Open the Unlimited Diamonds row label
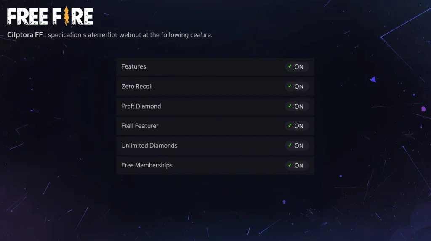The width and height of the screenshot is (431, 241). click(149, 146)
